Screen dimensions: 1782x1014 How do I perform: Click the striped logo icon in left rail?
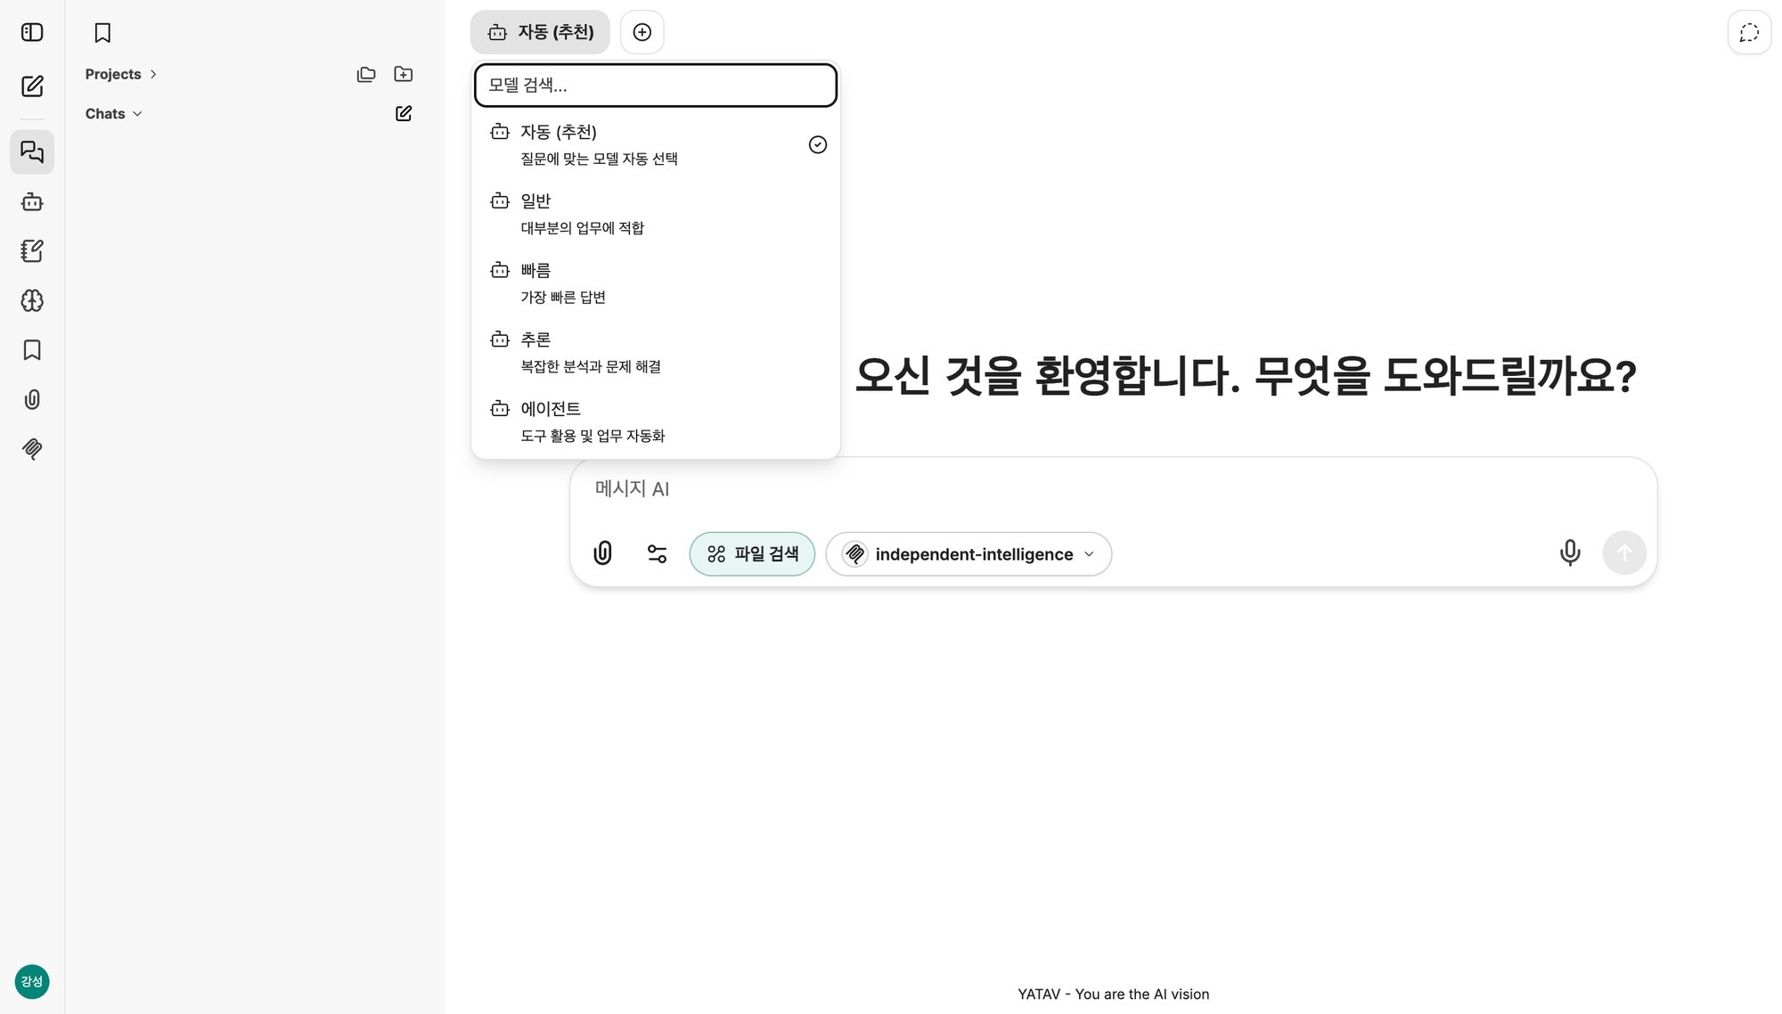pyautogui.click(x=32, y=448)
